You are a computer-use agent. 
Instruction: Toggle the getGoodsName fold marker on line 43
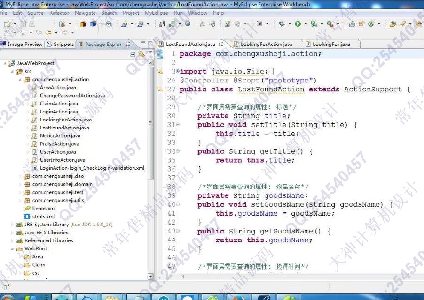tap(178, 231)
